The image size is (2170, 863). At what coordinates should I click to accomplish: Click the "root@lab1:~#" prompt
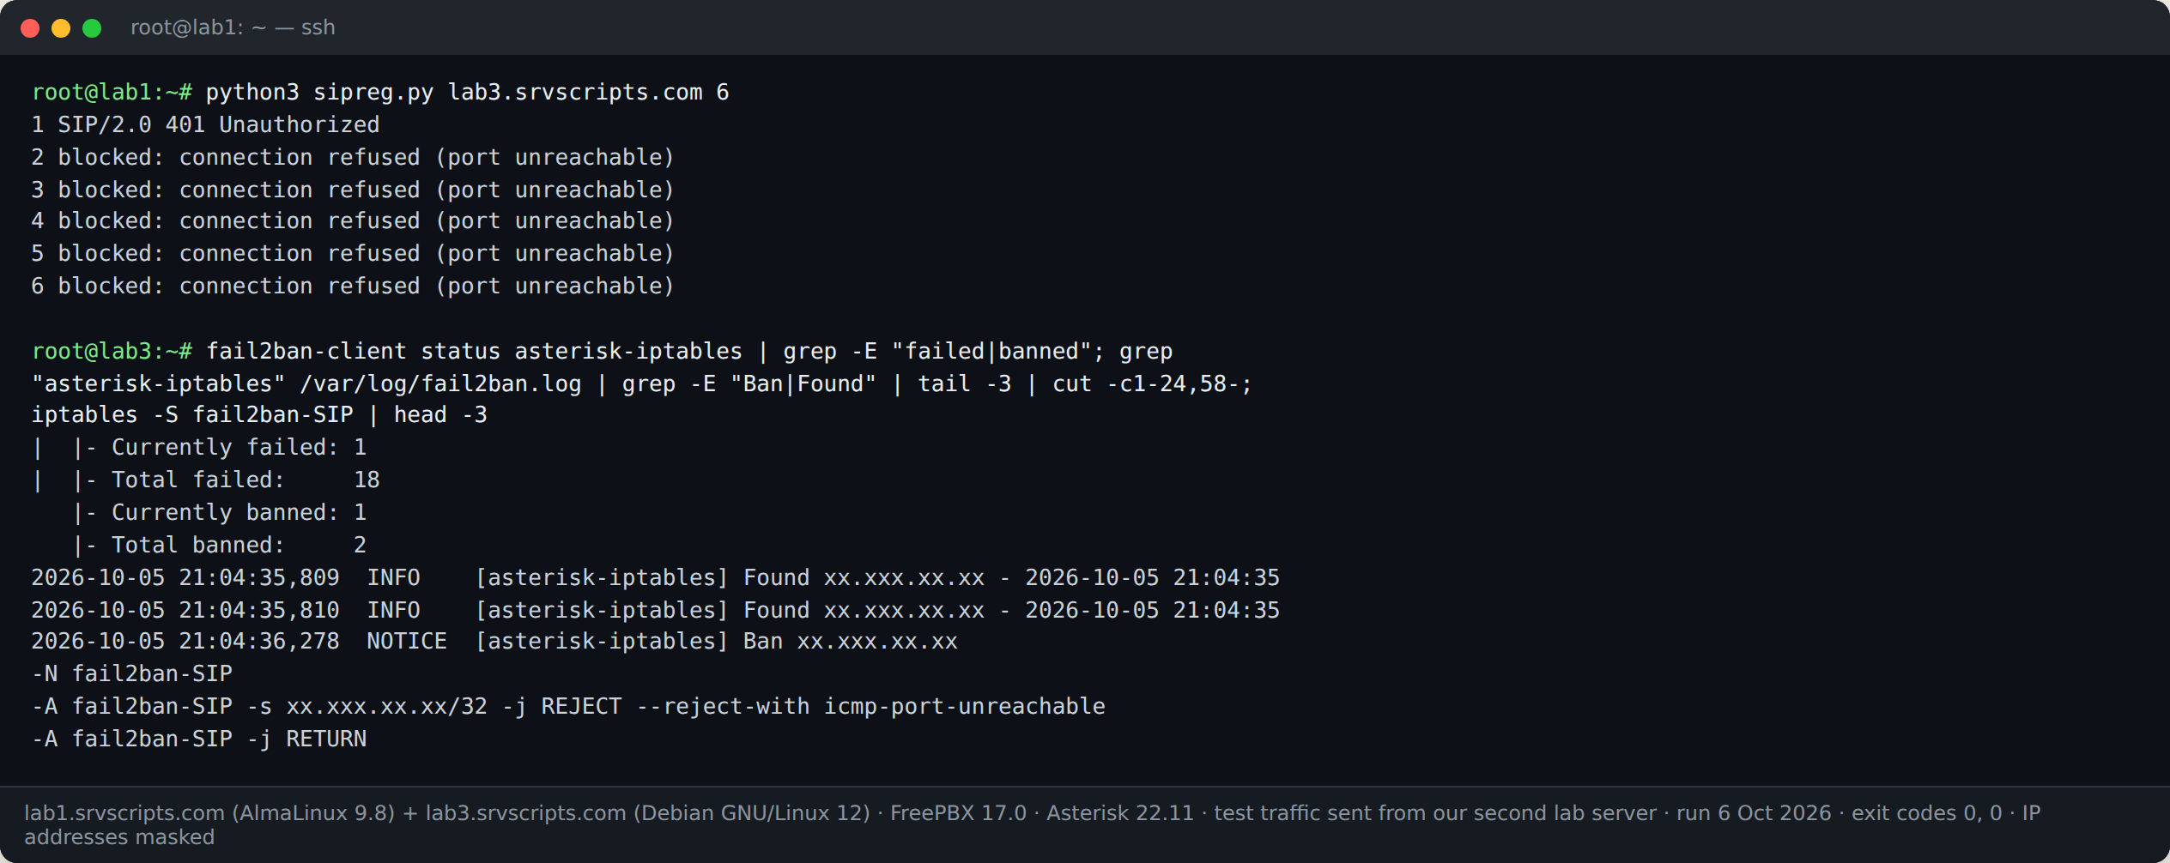[x=112, y=93]
